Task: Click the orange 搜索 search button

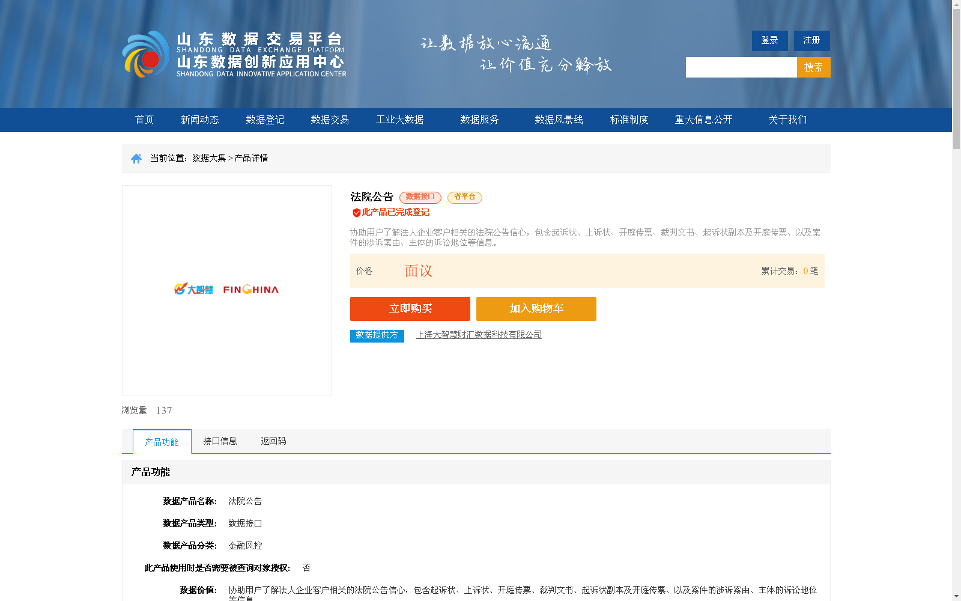Action: pyautogui.click(x=814, y=67)
